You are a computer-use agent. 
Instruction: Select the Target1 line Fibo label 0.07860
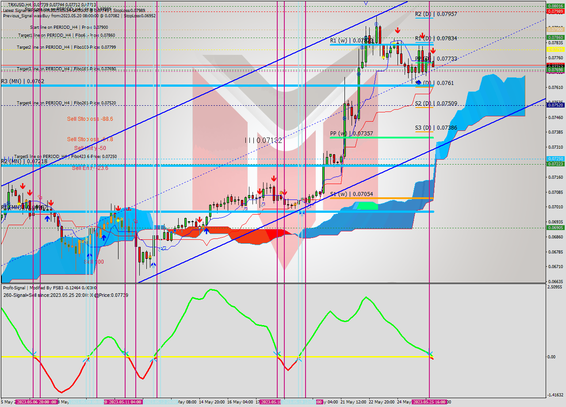click(x=66, y=35)
